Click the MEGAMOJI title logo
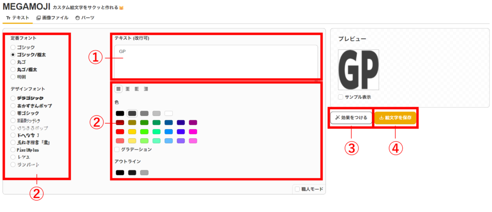This screenshot has height=212, width=492. pos(26,7)
